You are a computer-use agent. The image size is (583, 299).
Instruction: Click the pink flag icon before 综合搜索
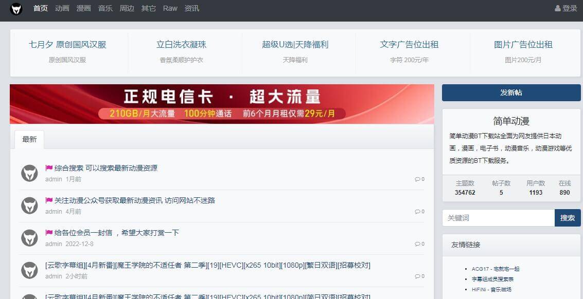coord(49,168)
